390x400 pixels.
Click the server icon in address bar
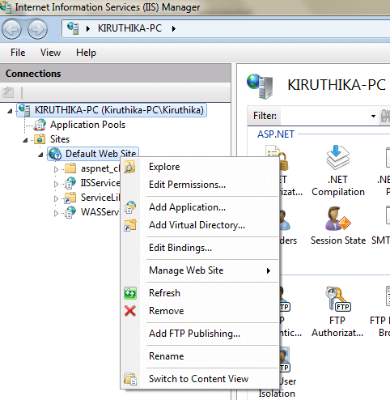pos(73,28)
